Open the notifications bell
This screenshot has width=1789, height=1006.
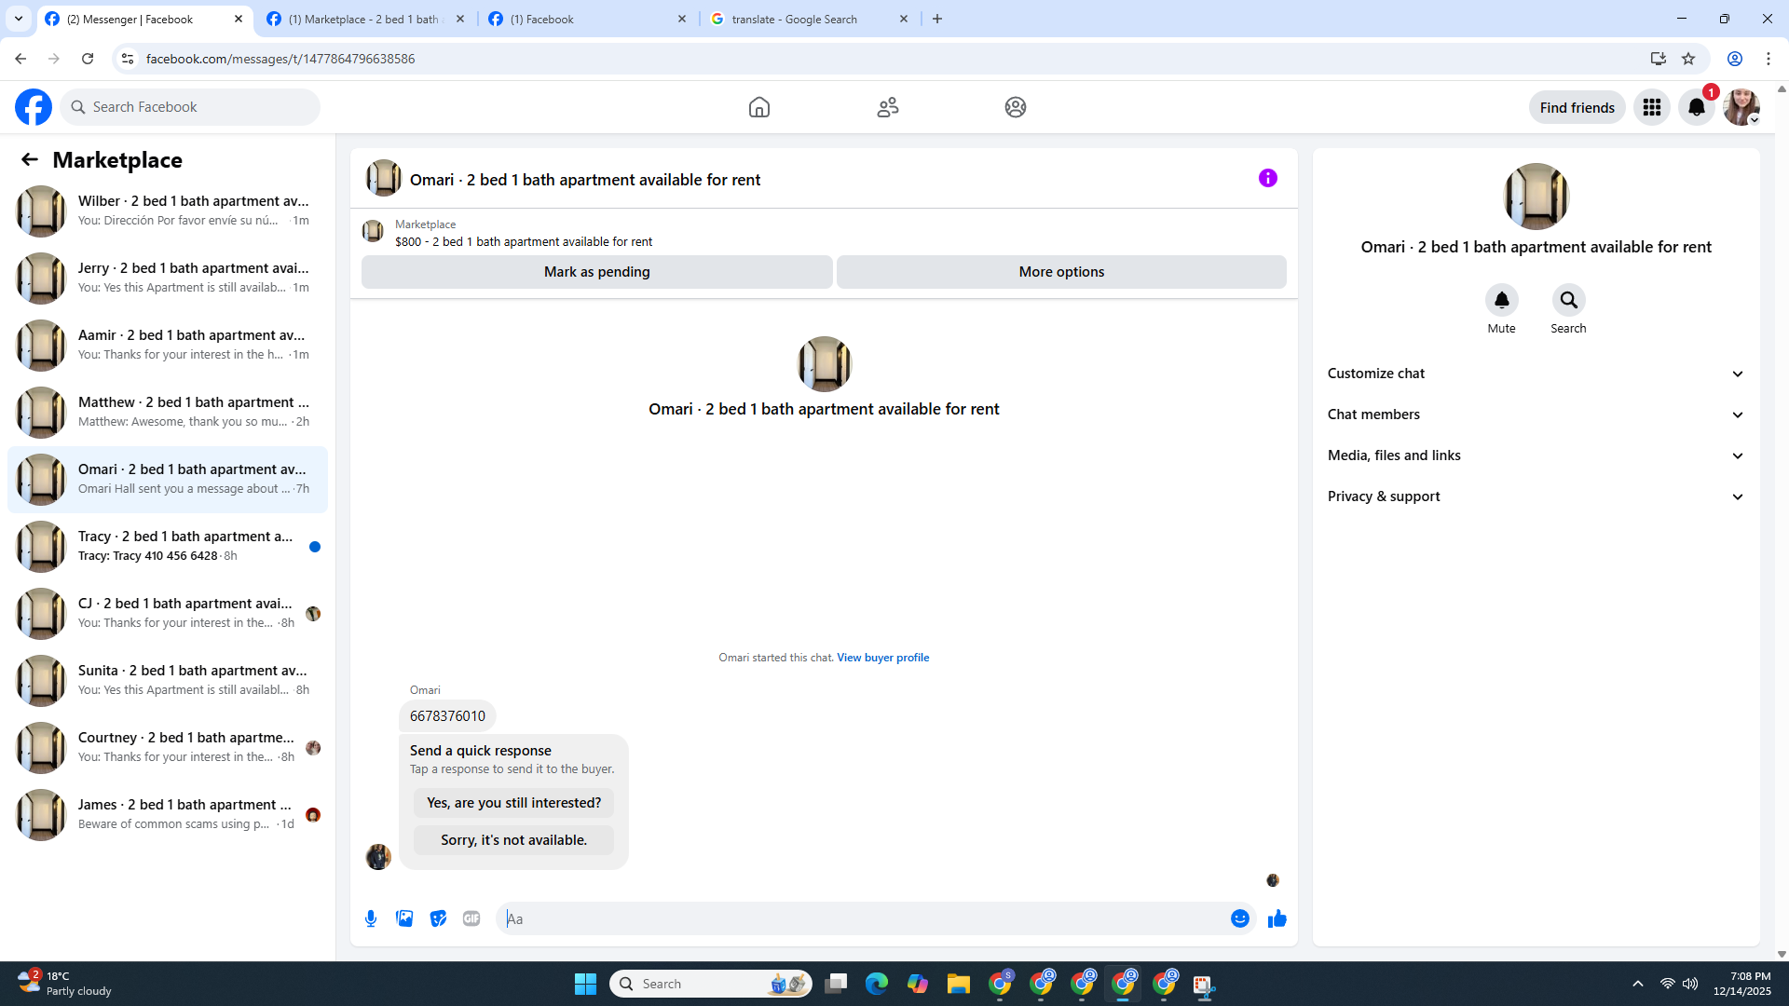click(1696, 107)
